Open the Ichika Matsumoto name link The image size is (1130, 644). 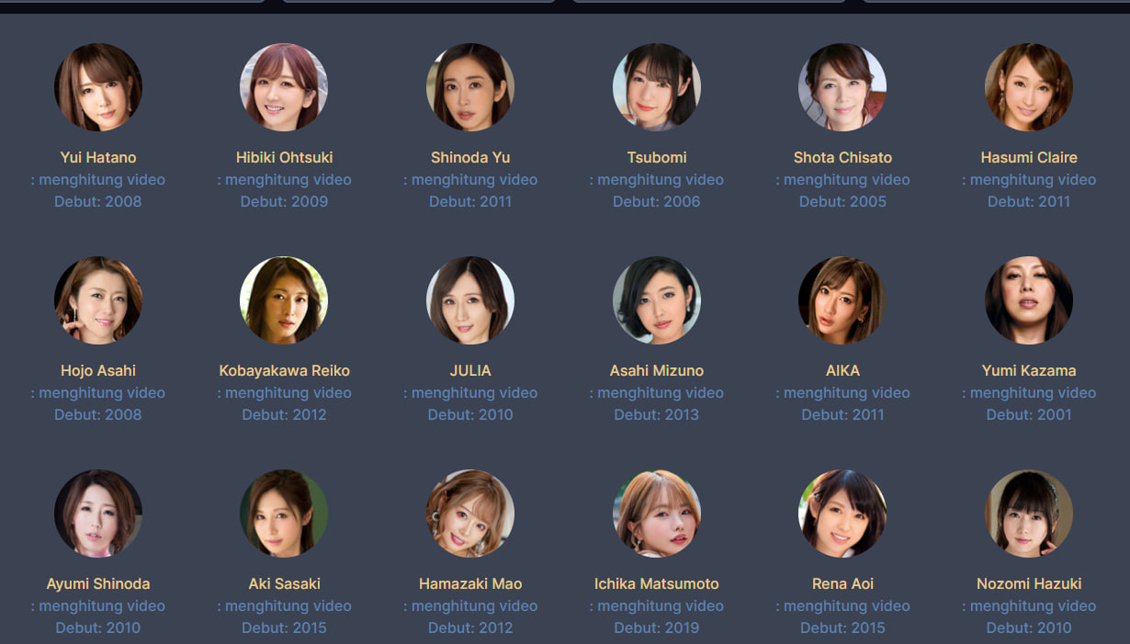tap(657, 583)
